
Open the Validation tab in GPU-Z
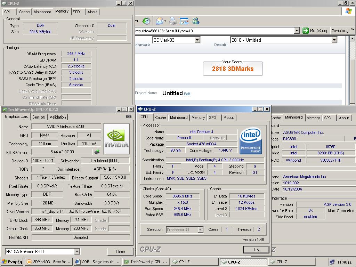pos(58,117)
